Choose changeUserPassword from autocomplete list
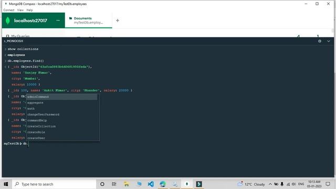Image resolution: width=336 pixels, height=189 pixels. tap(62, 114)
